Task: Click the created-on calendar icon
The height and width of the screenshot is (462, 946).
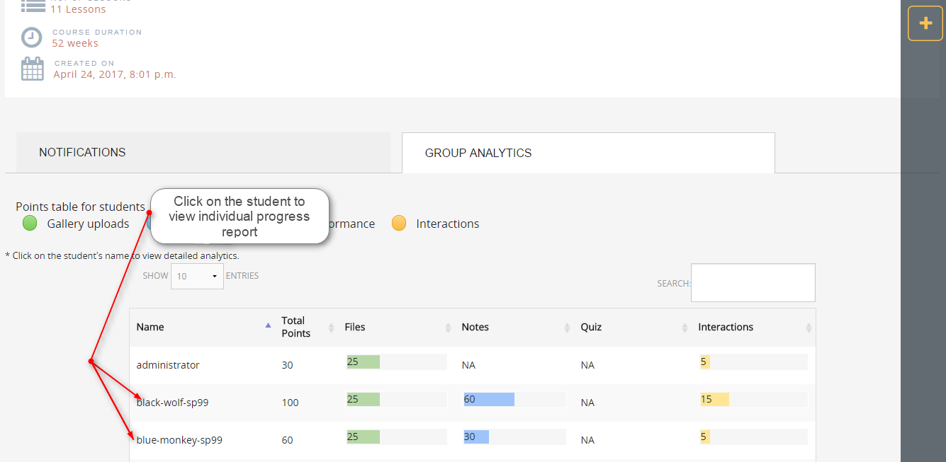Action: (x=33, y=69)
